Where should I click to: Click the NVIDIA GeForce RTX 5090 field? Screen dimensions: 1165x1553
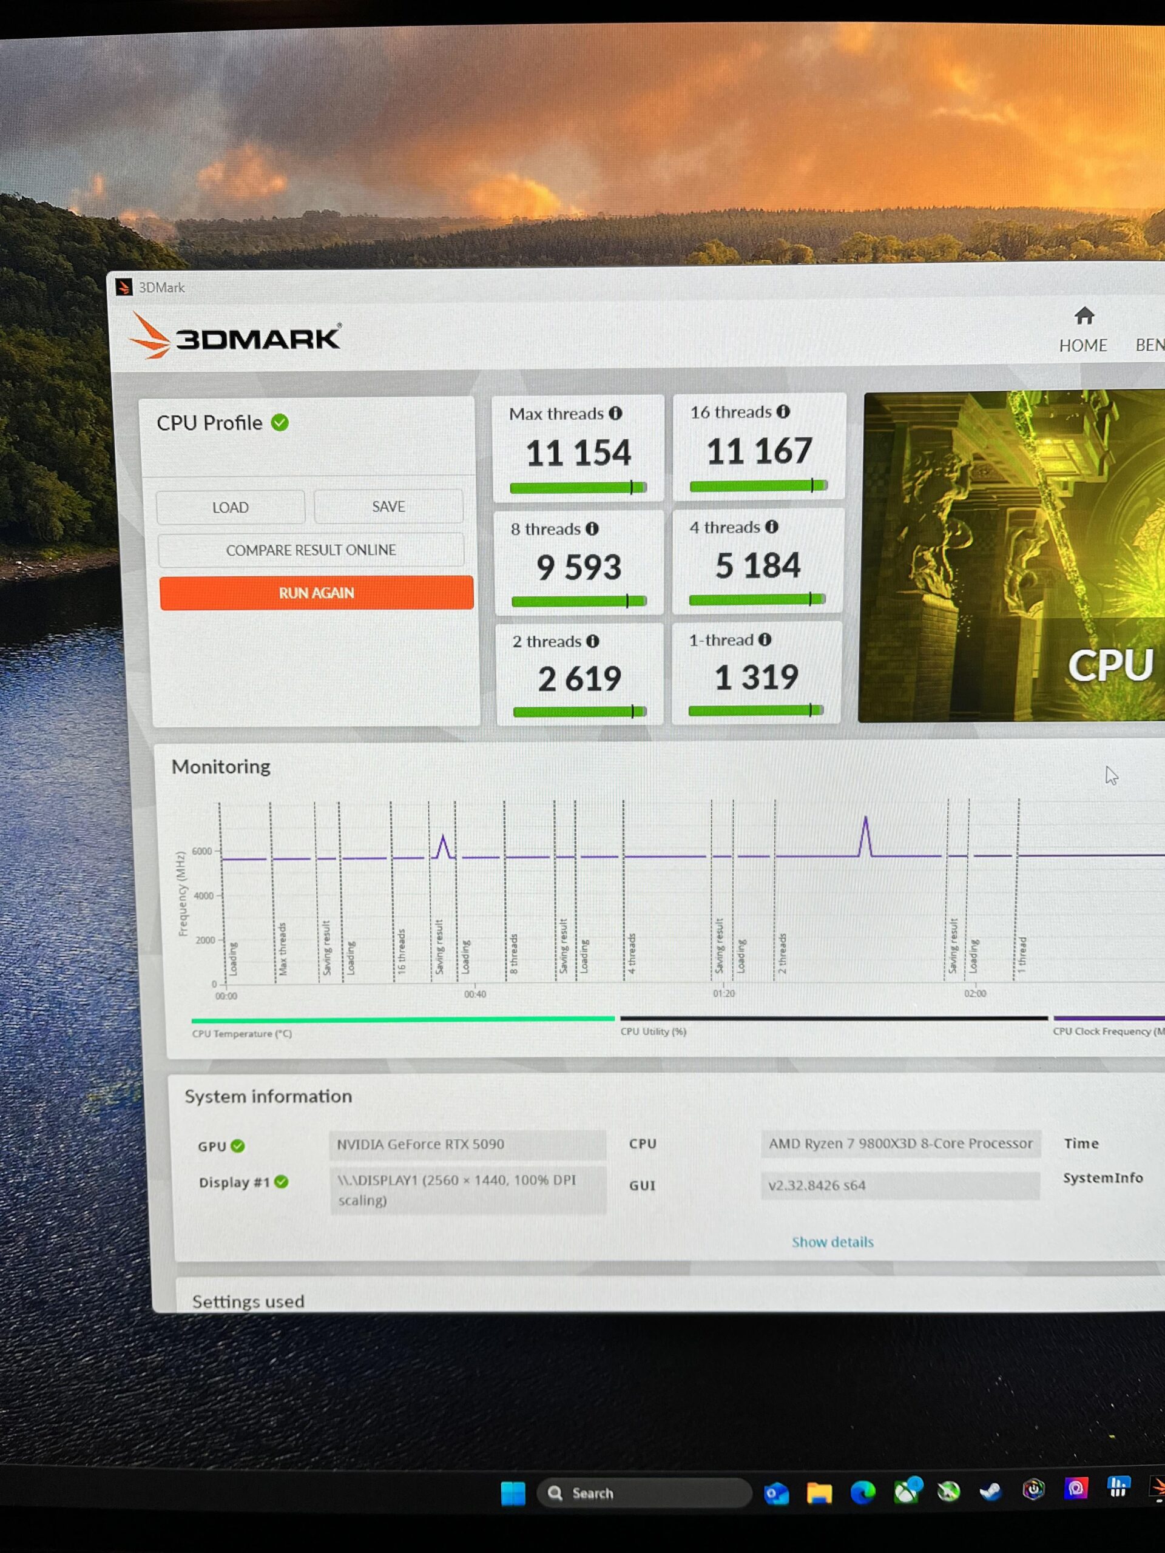click(x=467, y=1144)
